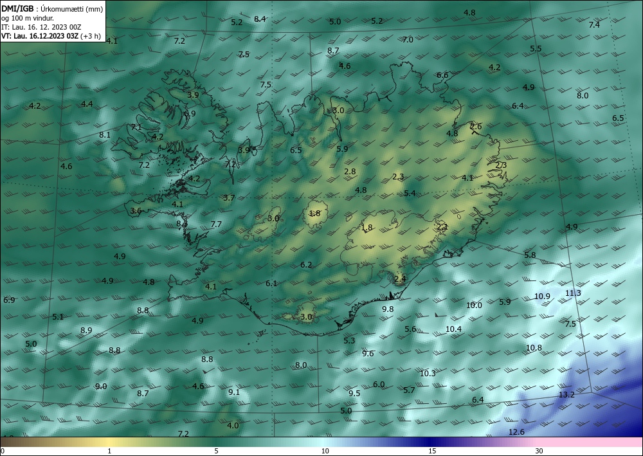643x456 pixels.
Task: Click the 2.8 precipitation value
Action: (350, 172)
